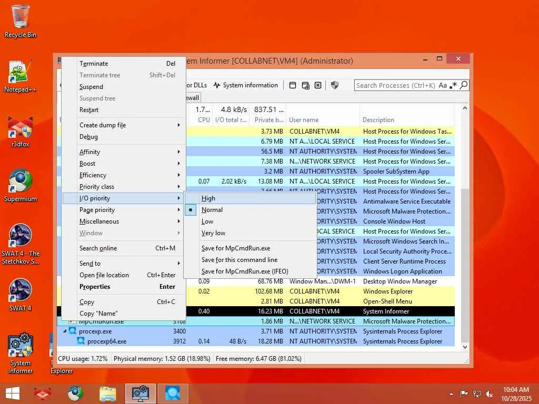Set I/O priority to Low

point(250,221)
